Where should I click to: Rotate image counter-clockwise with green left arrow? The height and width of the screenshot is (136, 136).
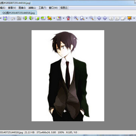click(25, 18)
